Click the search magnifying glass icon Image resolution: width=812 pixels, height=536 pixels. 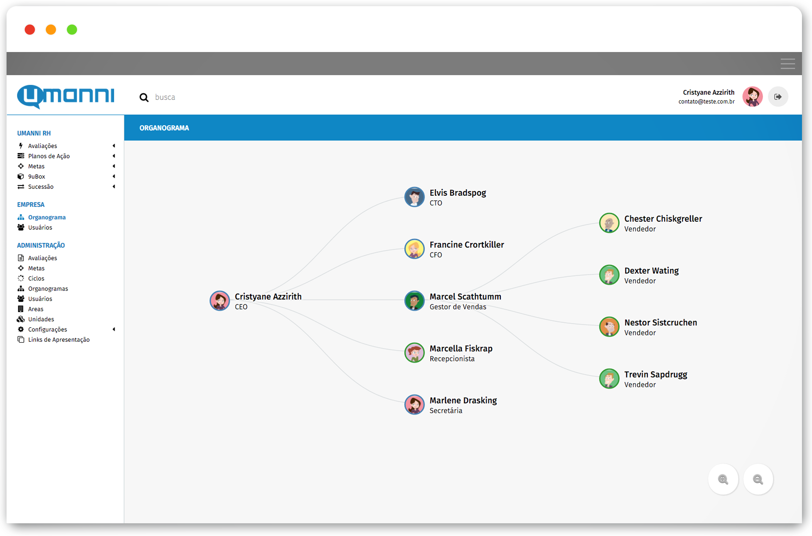click(x=144, y=97)
